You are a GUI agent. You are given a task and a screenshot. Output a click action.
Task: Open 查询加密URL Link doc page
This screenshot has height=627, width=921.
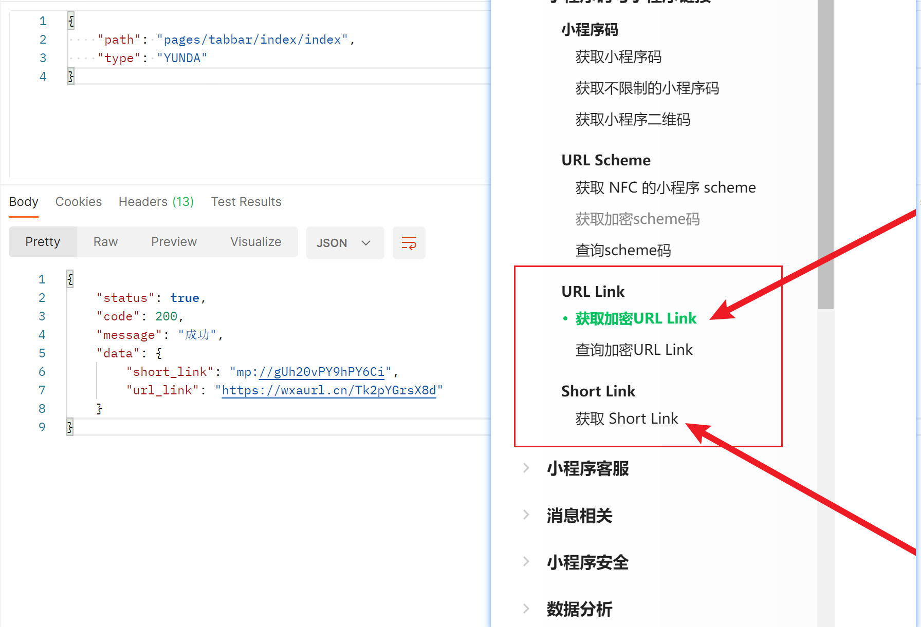pyautogui.click(x=634, y=350)
